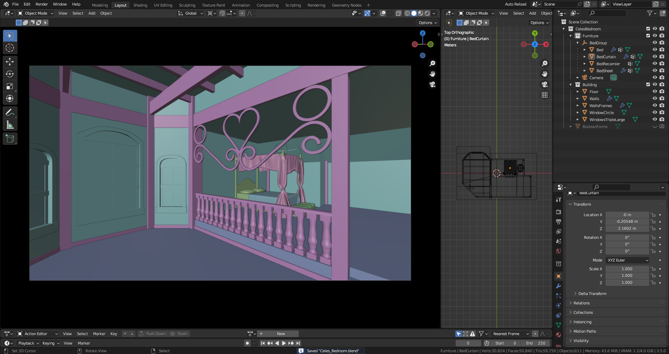Click the pan hand icon in main viewport
This screenshot has height=354, width=669.
[432, 74]
